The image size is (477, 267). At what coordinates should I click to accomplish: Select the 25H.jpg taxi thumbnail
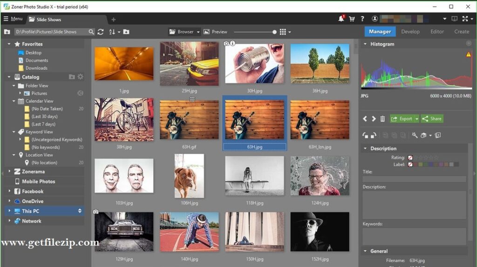[x=189, y=64]
